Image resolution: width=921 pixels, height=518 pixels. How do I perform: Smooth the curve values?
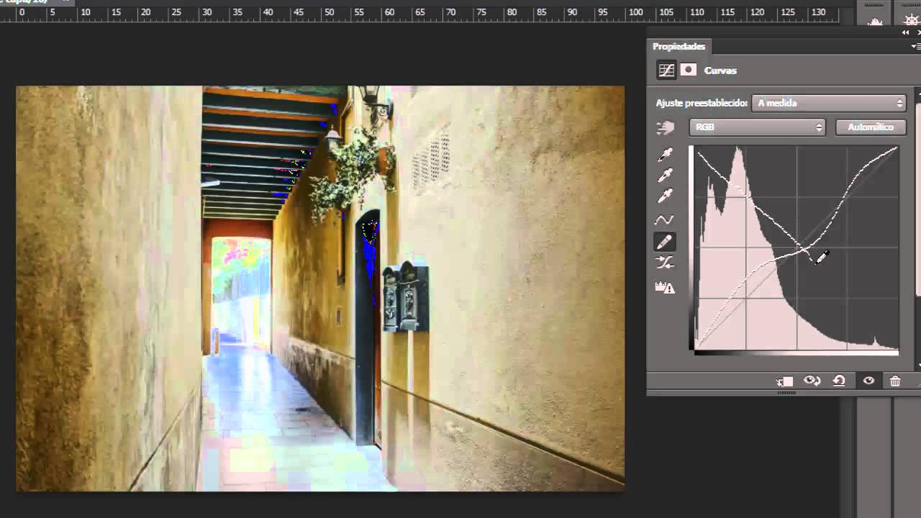pyautogui.click(x=664, y=263)
